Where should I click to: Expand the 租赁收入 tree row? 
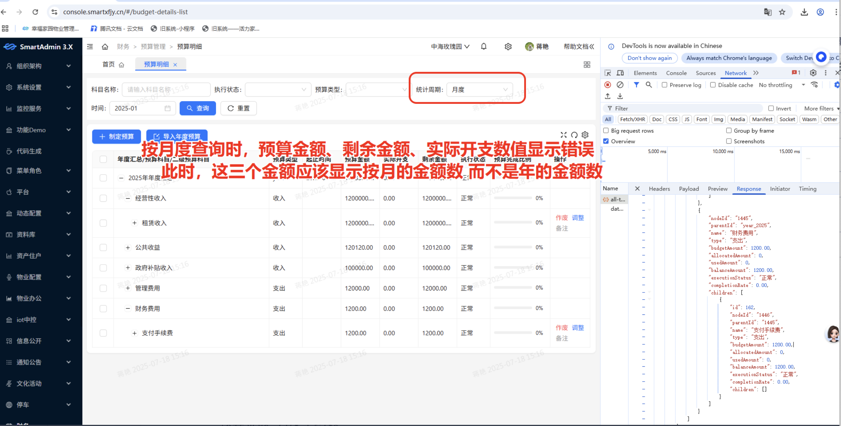pos(135,223)
